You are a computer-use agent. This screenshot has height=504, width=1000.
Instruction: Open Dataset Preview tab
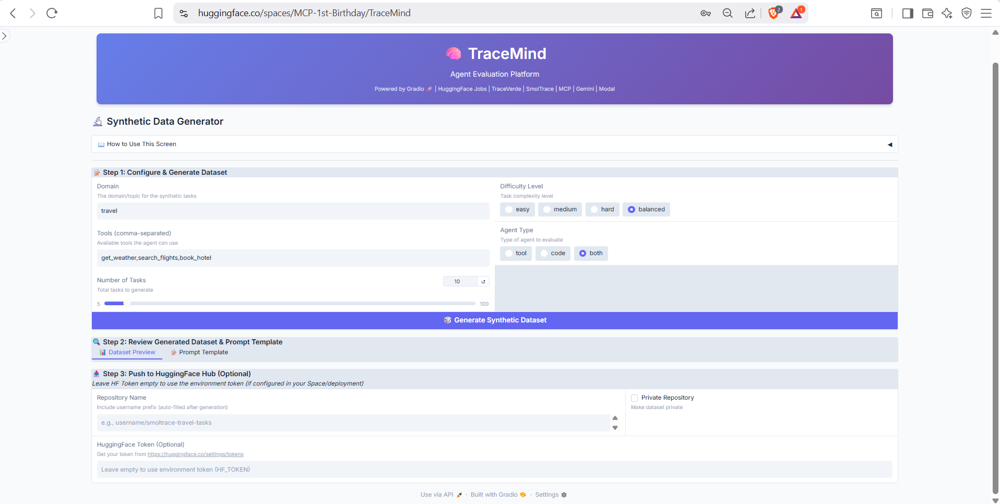(127, 353)
